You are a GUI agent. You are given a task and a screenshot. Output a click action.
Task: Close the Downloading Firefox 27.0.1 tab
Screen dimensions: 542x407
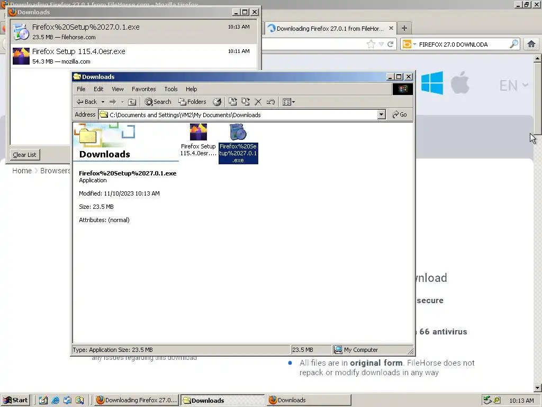(391, 28)
